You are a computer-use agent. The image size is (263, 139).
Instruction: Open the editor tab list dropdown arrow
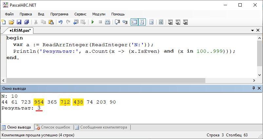point(253,30)
